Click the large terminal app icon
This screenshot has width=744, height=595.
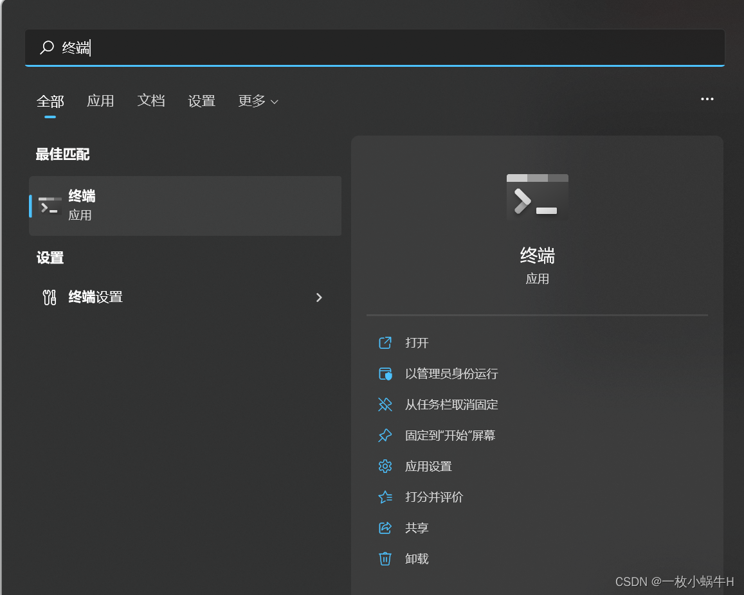point(537,198)
